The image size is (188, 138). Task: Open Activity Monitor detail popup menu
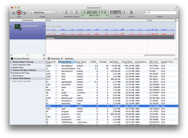pyautogui.click(x=28, y=59)
